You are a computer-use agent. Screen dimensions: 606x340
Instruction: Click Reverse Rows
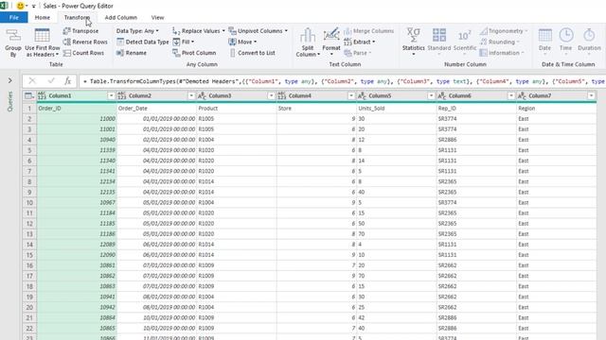coord(85,42)
